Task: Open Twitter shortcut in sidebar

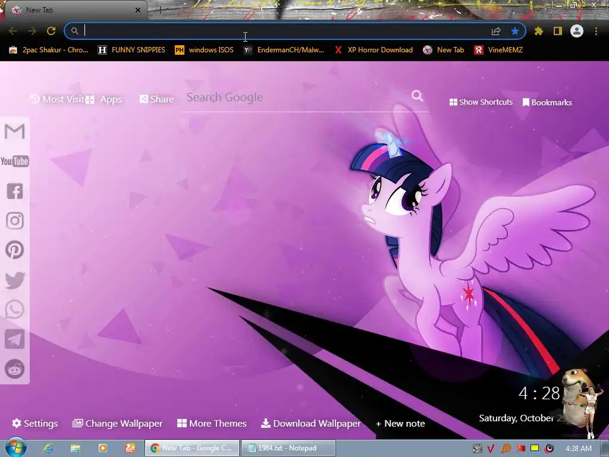Action: tap(15, 280)
